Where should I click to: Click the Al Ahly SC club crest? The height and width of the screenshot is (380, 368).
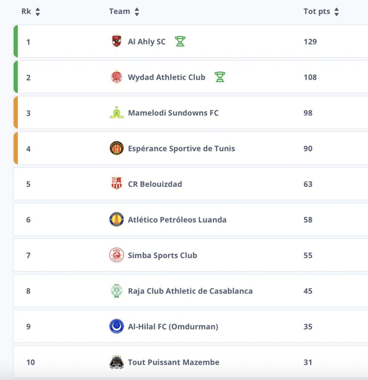pos(116,42)
